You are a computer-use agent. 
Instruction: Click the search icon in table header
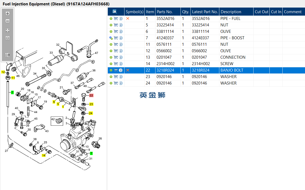point(115,12)
